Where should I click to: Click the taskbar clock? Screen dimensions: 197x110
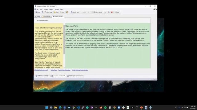(x=193, y=108)
